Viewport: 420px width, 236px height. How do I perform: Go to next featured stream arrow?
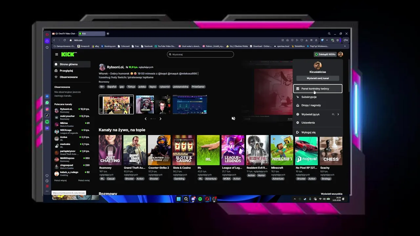pyautogui.click(x=160, y=119)
